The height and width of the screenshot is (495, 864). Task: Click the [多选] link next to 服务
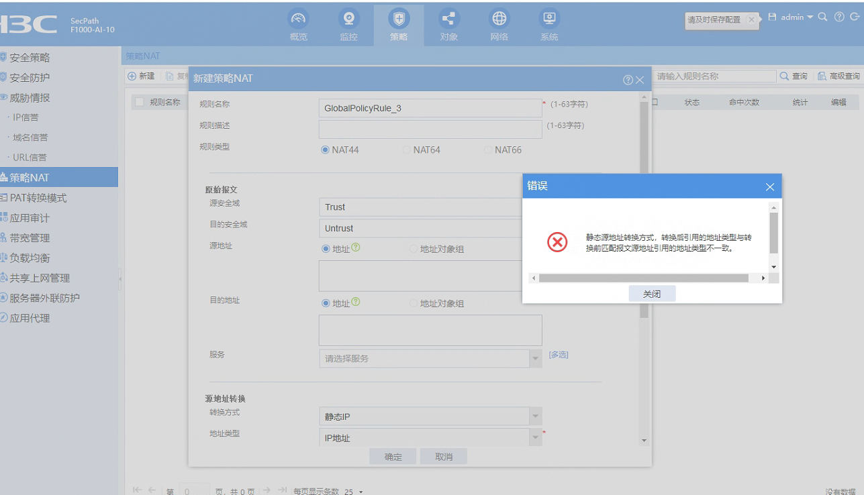(x=559, y=355)
